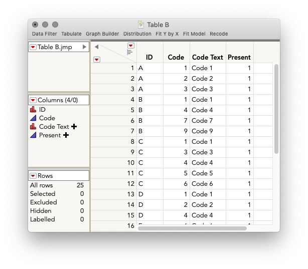
Task: Open the Rows red triangle menu
Action: (x=33, y=176)
